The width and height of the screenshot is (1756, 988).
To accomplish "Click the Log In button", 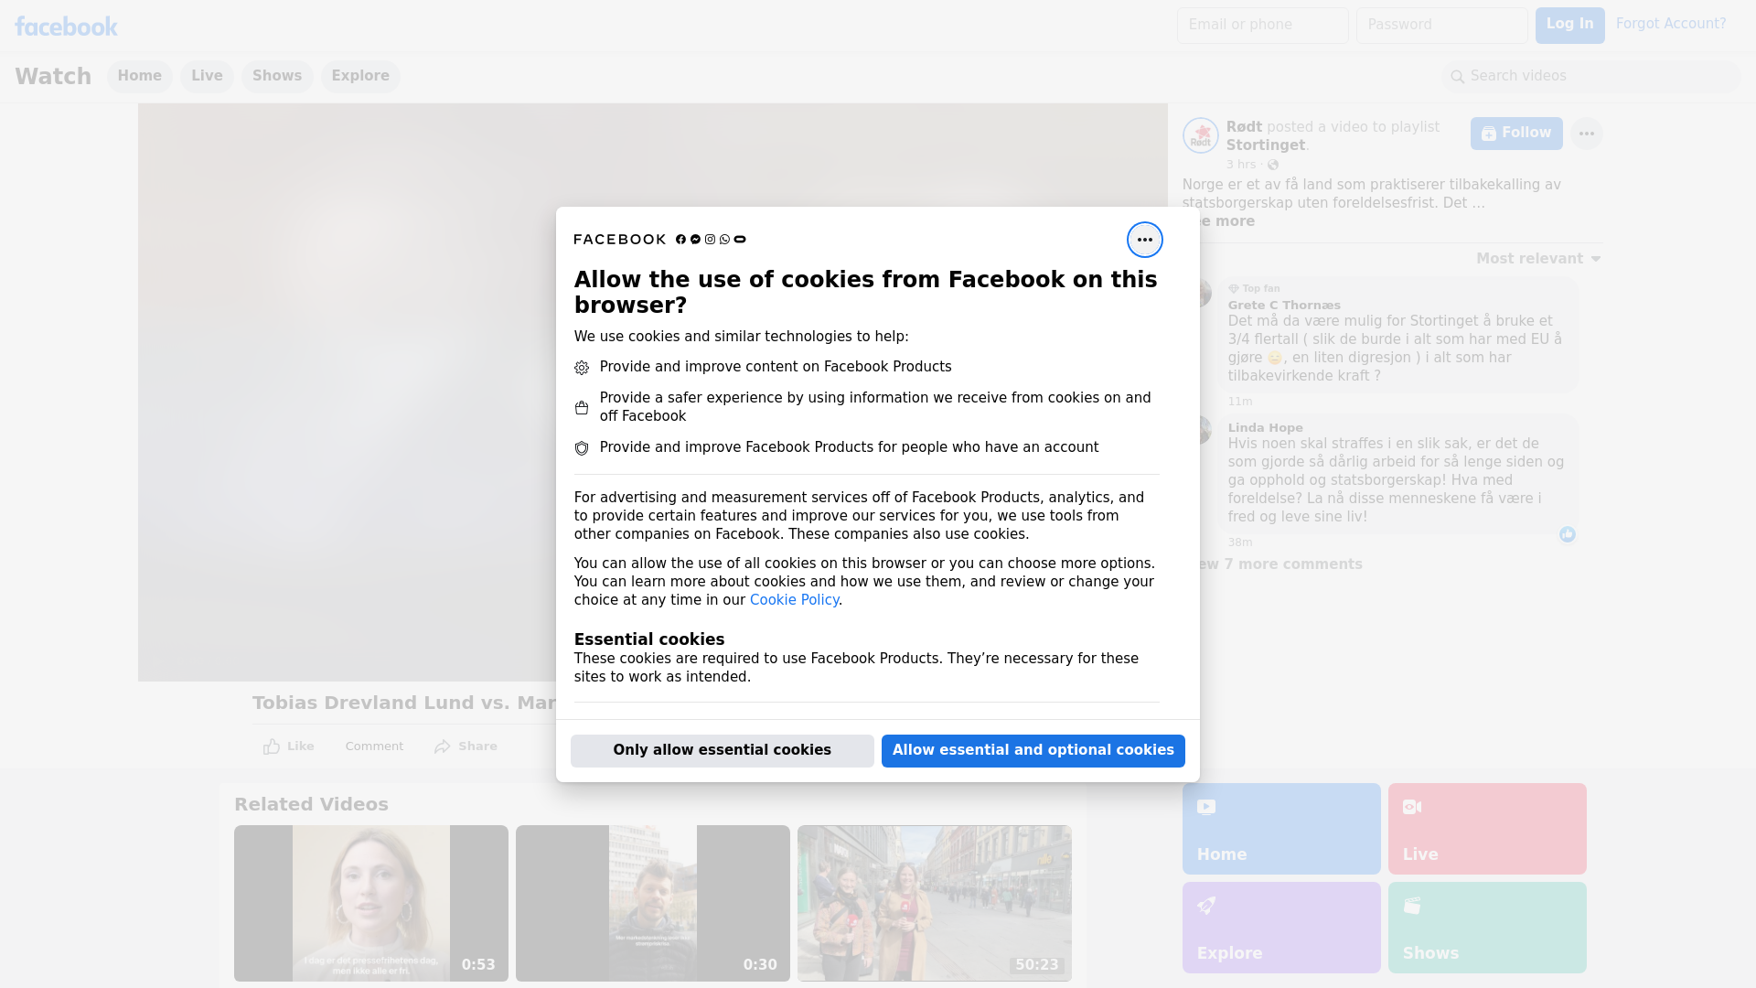I will coord(1569,25).
